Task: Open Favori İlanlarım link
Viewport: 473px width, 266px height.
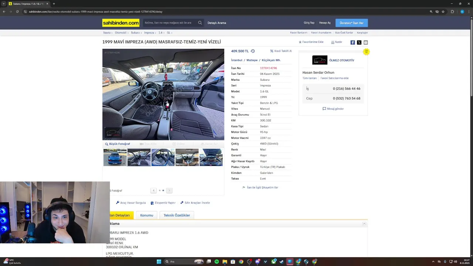Action: [299, 33]
